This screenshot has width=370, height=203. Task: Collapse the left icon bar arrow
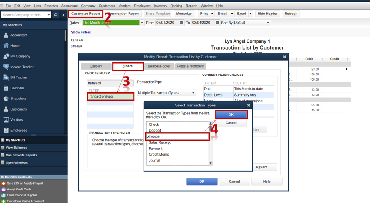coord(63,15)
